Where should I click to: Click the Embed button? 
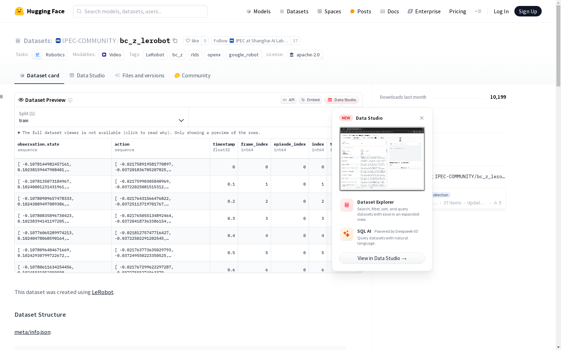(x=310, y=100)
